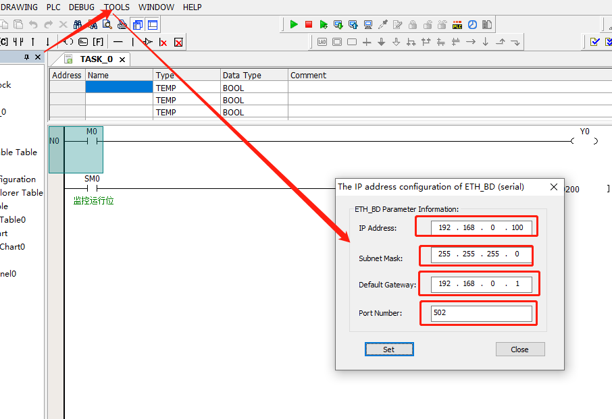Click the Port Number input field
Viewport: 612px width, 419px height.
click(481, 313)
